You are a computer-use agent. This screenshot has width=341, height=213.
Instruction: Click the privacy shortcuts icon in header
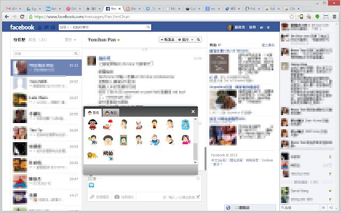click(262, 27)
